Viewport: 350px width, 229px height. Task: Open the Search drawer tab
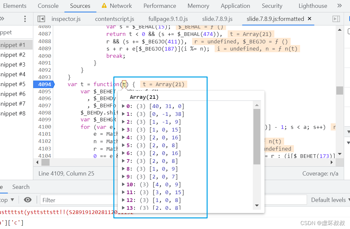pos(21,187)
